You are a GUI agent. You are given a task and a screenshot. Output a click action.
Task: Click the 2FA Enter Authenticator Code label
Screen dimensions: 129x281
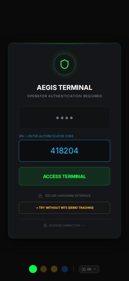coord(46,136)
